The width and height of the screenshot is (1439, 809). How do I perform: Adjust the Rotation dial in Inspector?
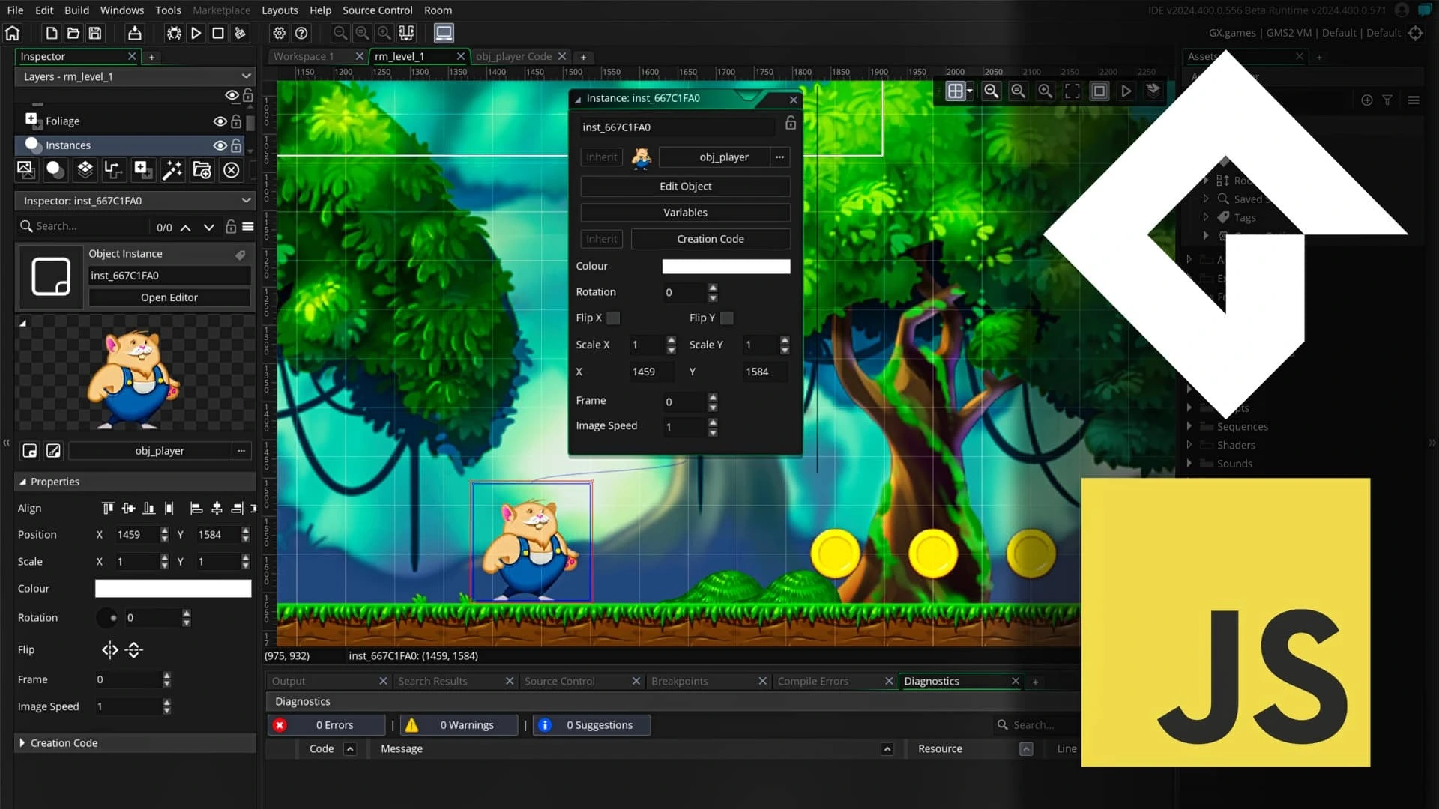pos(107,618)
